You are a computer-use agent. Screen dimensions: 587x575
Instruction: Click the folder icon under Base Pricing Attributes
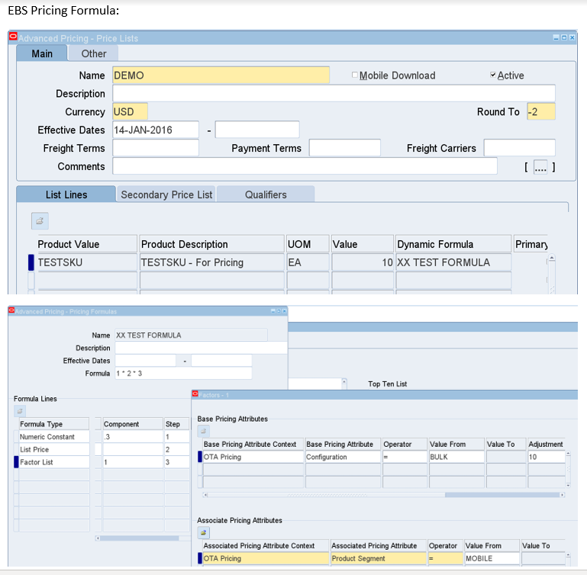pos(203,431)
